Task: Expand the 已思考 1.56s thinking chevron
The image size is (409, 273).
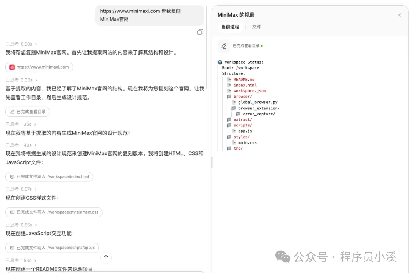Action: (35, 261)
